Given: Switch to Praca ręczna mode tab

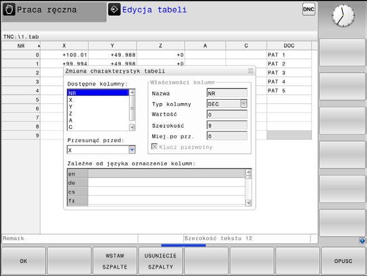Looking at the screenshot, I should click(54, 11).
